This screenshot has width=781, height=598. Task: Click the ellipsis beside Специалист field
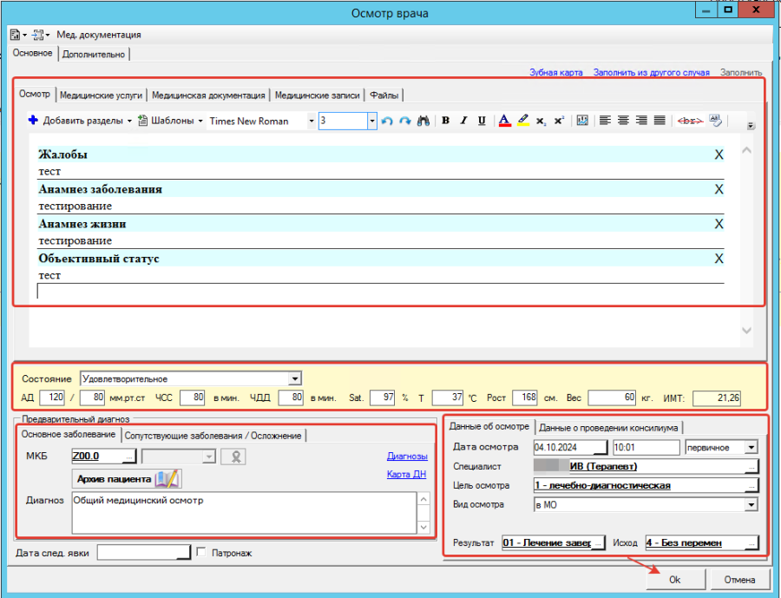[x=752, y=467]
